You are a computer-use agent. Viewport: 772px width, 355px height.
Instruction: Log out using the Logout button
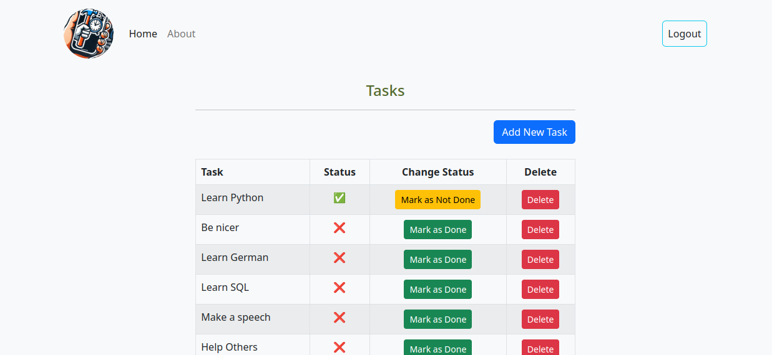point(685,34)
